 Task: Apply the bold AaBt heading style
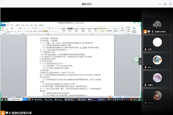point(70,29)
